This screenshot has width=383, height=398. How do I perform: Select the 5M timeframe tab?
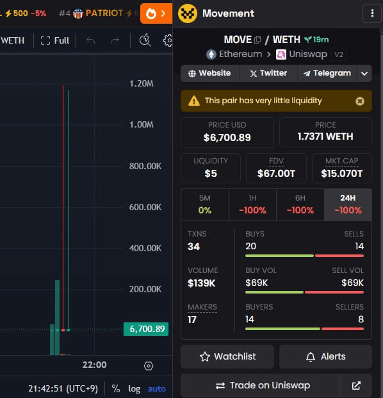coord(205,204)
